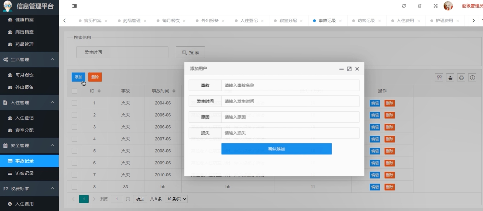This screenshot has width=483, height=211.
Task: Click the sidebar collapse menu icon
Action: [74, 6]
